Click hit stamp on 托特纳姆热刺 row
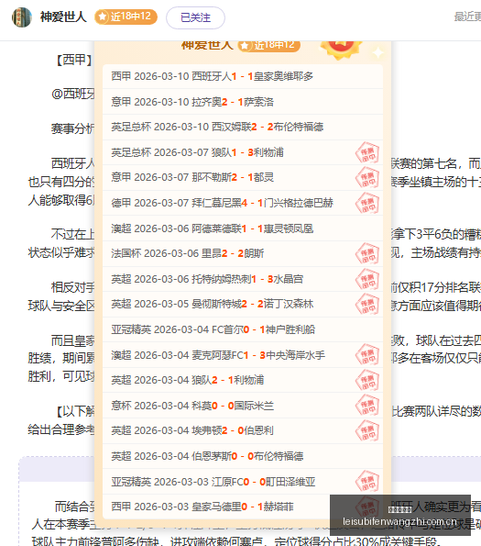Screen dimensions: 481x546 coord(367,279)
